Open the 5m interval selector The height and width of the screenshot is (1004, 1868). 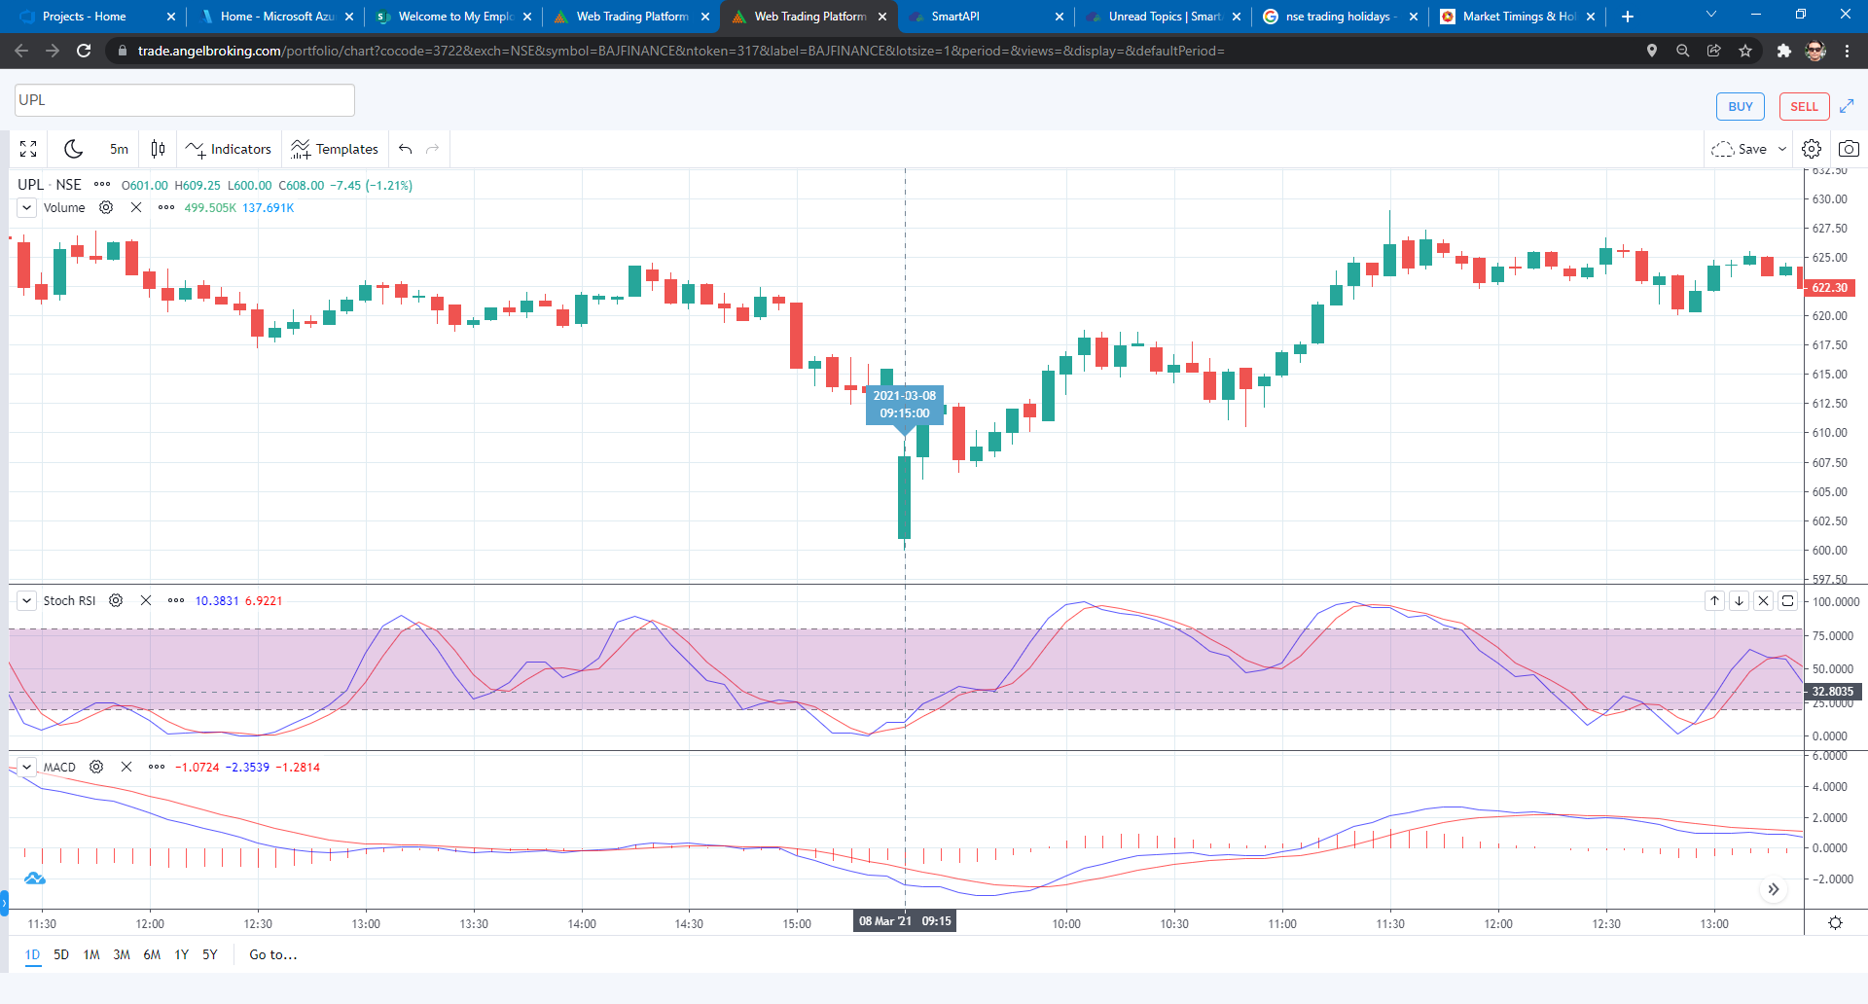(119, 149)
